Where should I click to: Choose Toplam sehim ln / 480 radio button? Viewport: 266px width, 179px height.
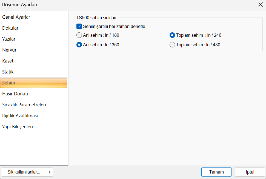click(172, 45)
